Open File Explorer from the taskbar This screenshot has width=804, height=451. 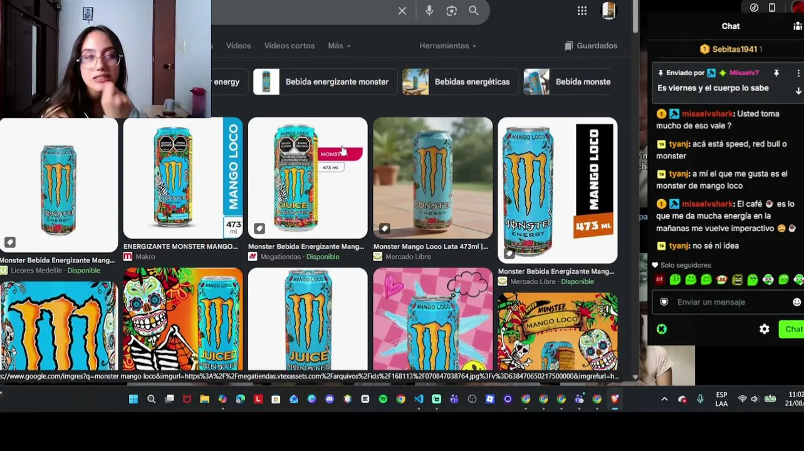click(204, 399)
